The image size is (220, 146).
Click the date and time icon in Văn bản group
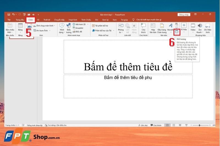(x=177, y=24)
